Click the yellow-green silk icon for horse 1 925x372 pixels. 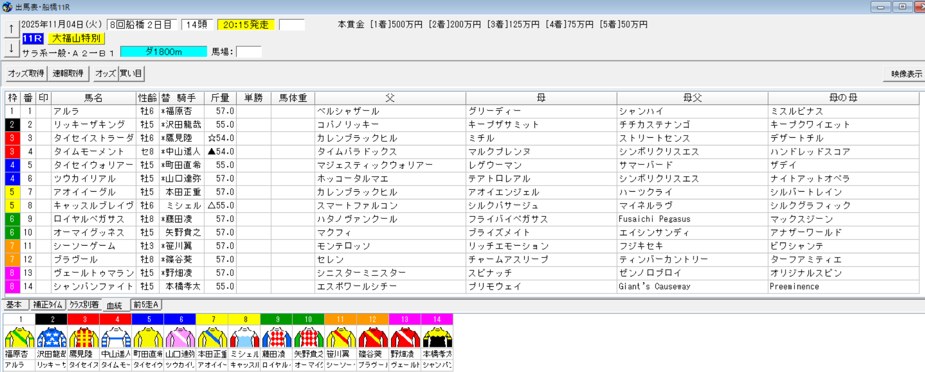pos(20,338)
